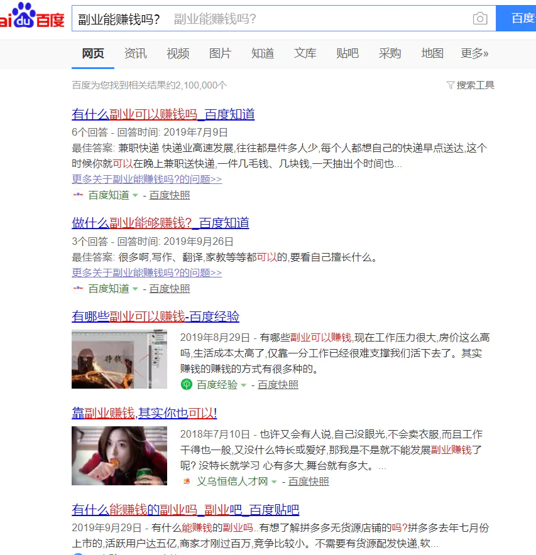Switch to the 视频 tab

(178, 53)
